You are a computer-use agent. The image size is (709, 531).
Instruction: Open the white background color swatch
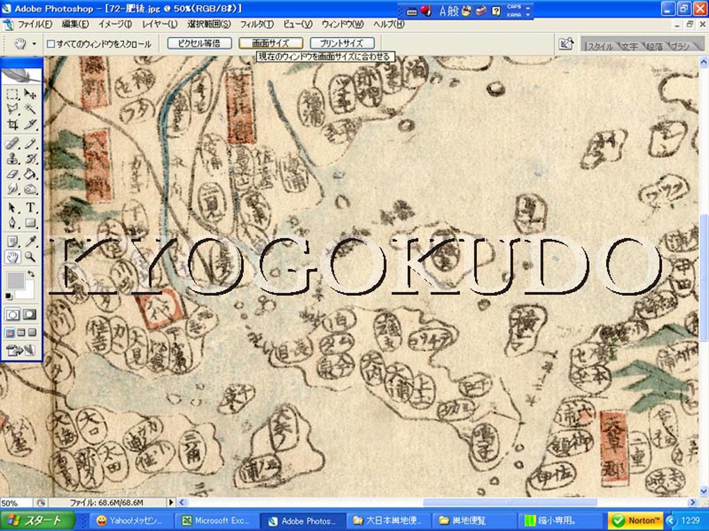pos(27,292)
